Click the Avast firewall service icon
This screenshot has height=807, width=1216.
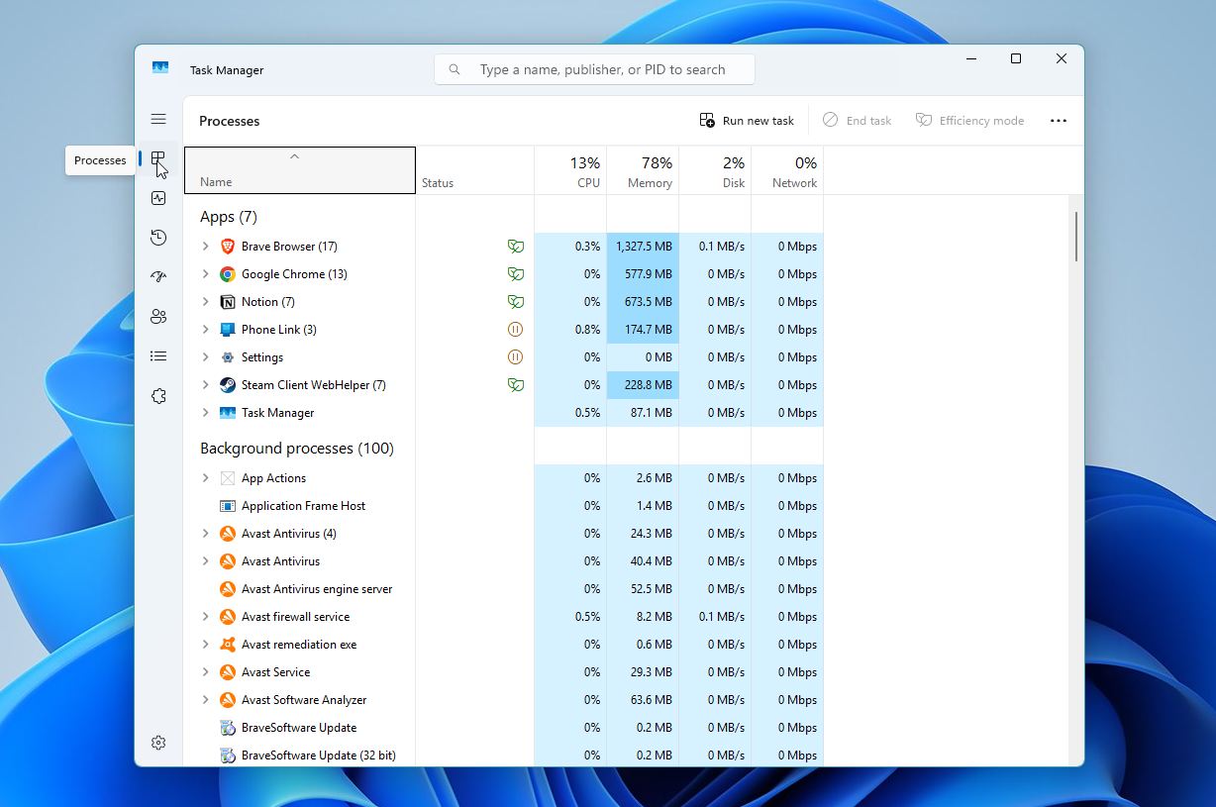click(x=228, y=617)
